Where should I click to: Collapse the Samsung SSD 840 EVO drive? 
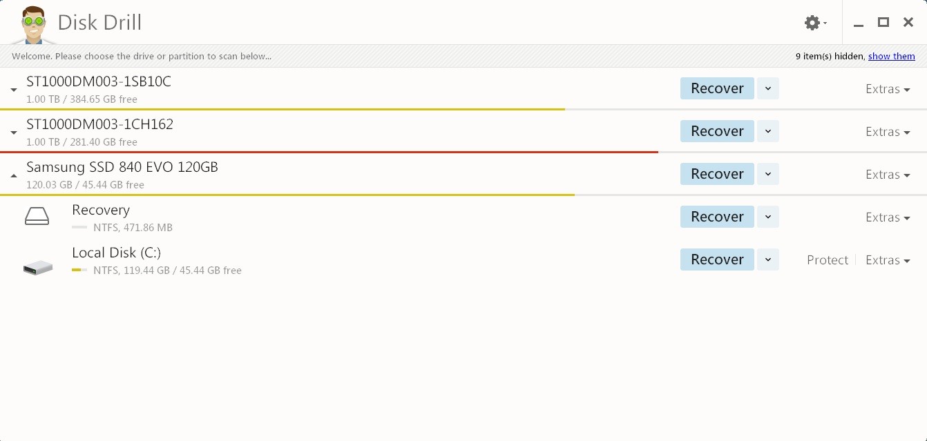coord(14,175)
